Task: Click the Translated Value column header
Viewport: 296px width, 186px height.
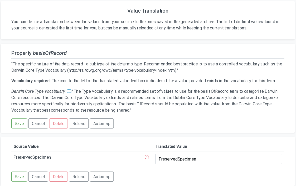Action: click(171, 147)
